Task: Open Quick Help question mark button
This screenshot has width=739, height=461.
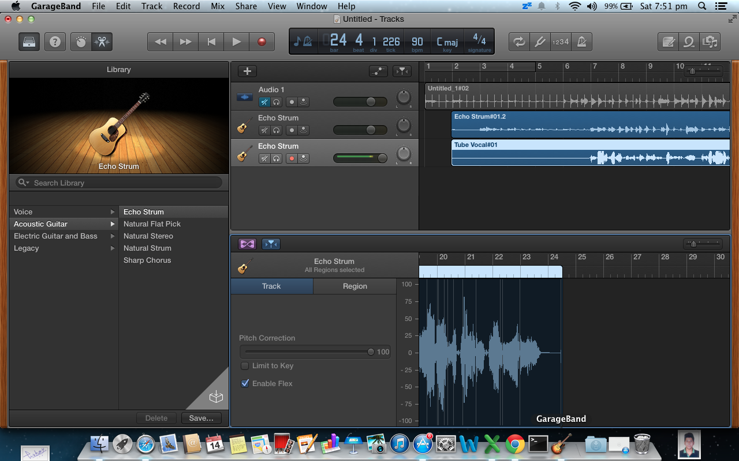Action: (x=55, y=42)
